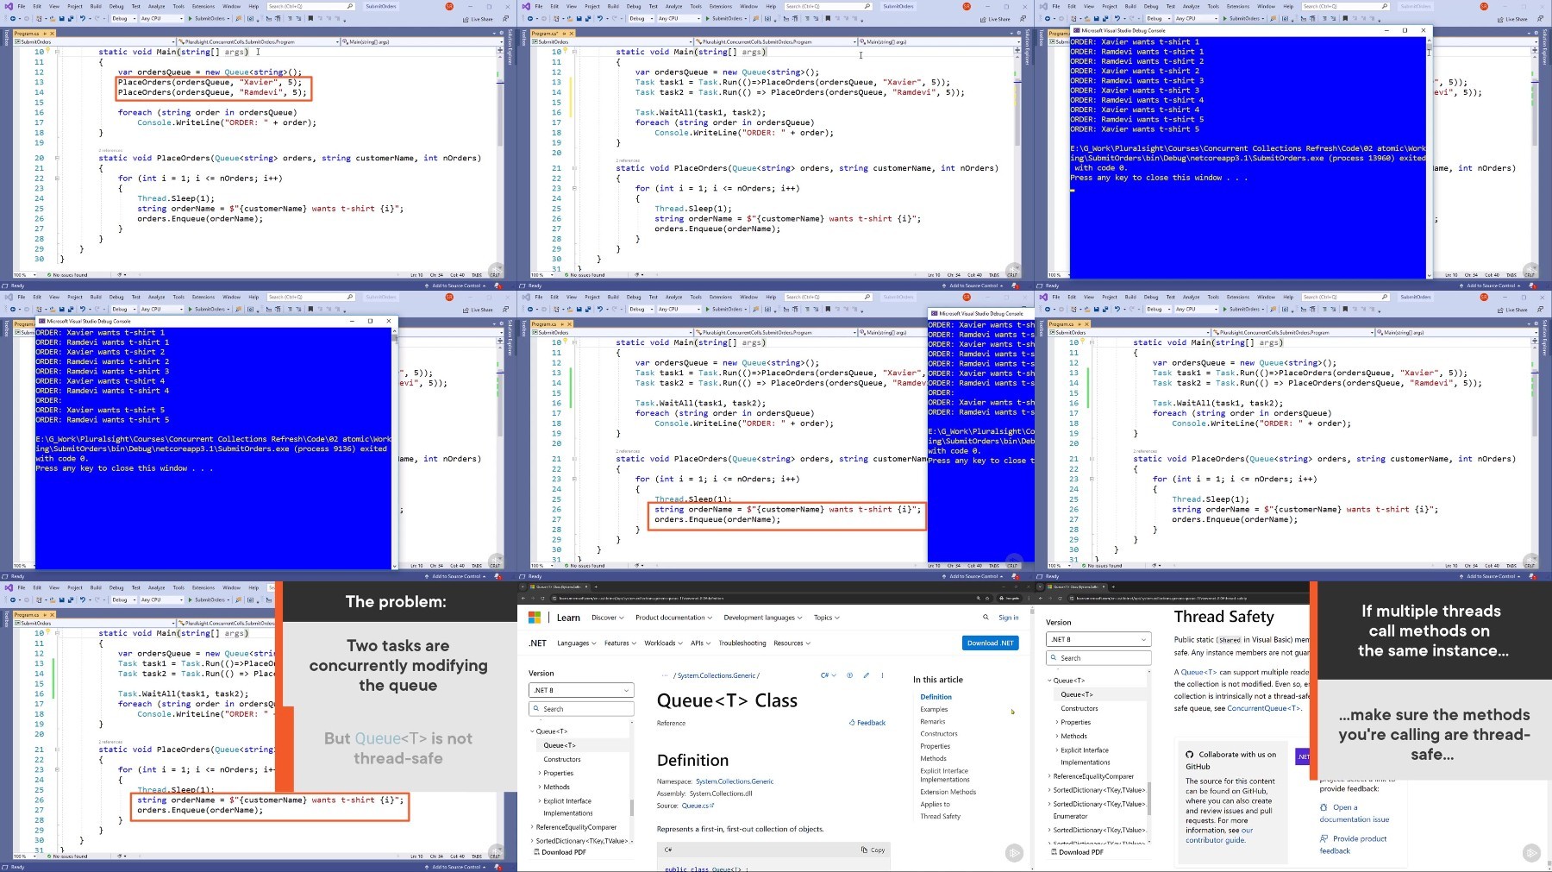The height and width of the screenshot is (872, 1552).
Task: Click the magnifier search icon beside Sign in
Action: [x=986, y=617]
